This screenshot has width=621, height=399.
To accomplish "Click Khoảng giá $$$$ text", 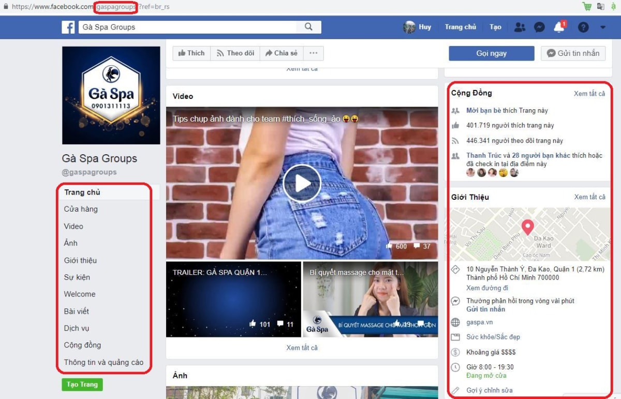I will (491, 352).
